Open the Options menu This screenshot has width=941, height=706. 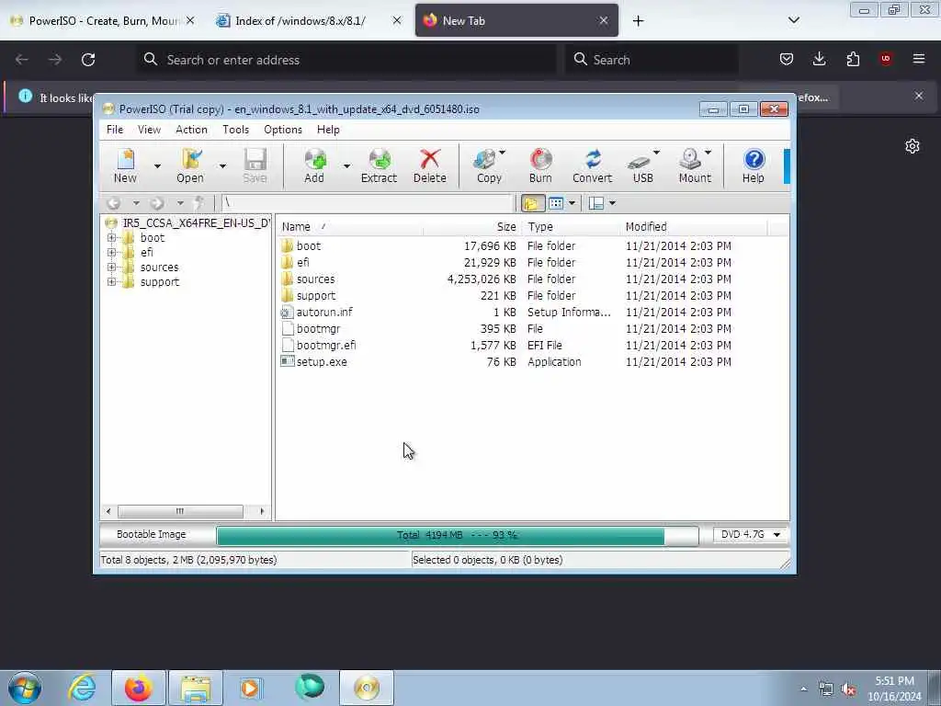[x=283, y=130]
